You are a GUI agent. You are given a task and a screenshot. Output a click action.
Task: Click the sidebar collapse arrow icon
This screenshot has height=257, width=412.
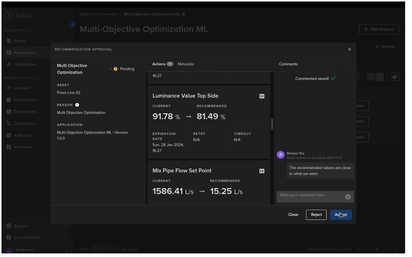(73, 25)
